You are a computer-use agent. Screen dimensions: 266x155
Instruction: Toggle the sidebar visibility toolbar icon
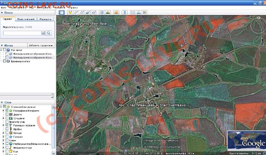tap(62, 12)
